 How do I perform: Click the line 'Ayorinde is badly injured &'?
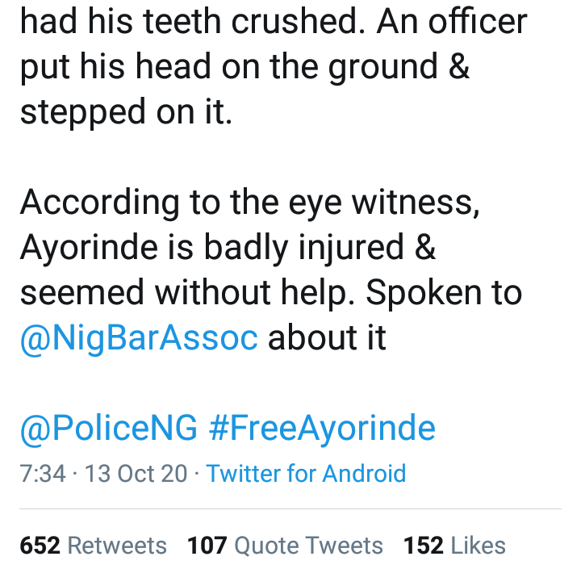tap(228, 248)
